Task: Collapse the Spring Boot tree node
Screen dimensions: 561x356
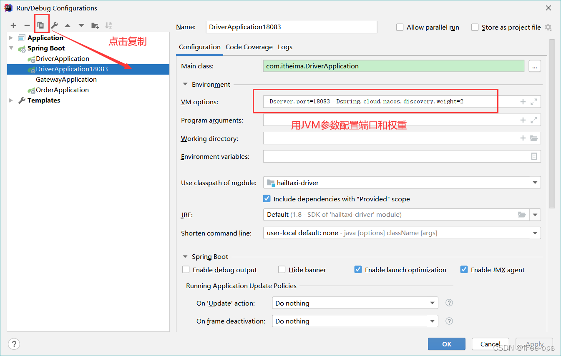Action: click(11, 48)
